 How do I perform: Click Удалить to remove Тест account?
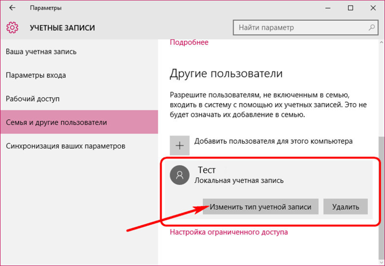pos(345,207)
